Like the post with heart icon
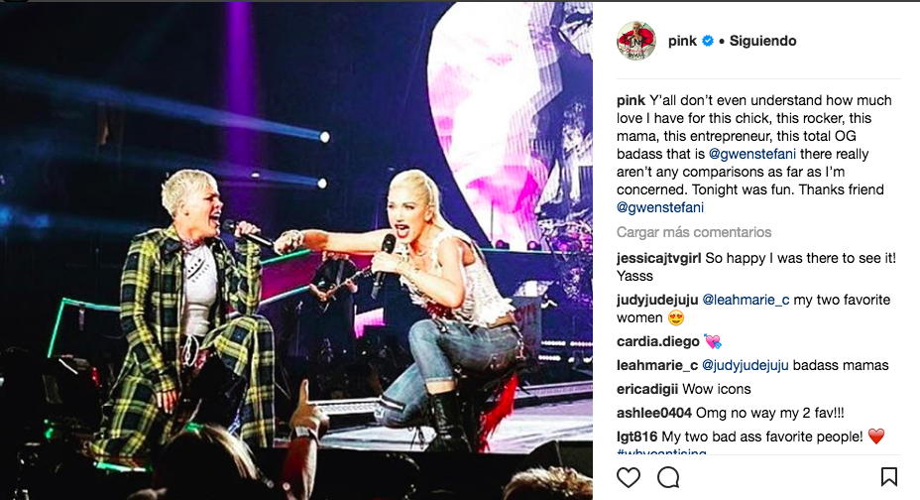The width and height of the screenshot is (920, 500). tap(629, 478)
